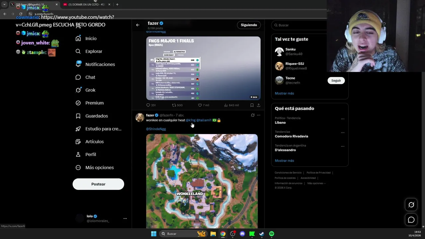Click the Estudio para creadores rocket icon
This screenshot has width=425, height=239.
78,129
